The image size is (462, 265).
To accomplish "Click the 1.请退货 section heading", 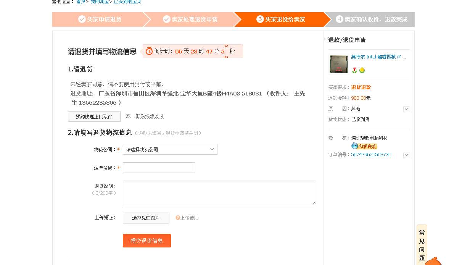I will click(x=80, y=69).
